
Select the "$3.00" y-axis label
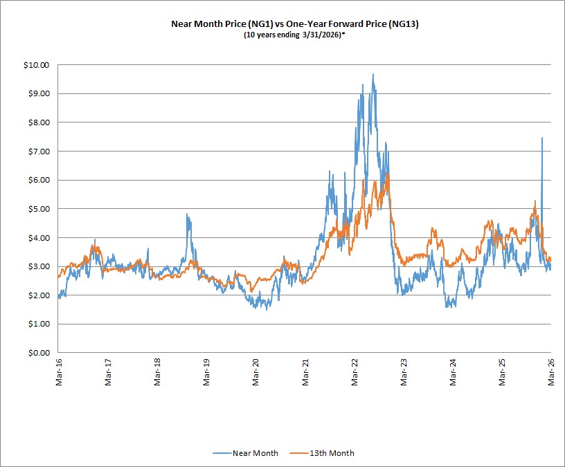39,266
